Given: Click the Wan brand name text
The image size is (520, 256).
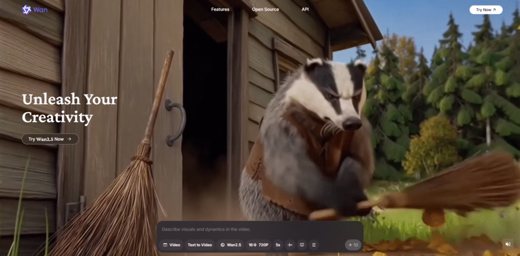Looking at the screenshot, I should 41,10.
